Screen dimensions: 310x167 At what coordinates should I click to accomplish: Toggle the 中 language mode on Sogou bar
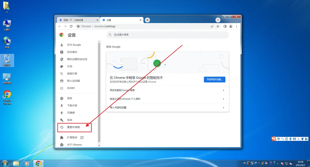point(278,139)
